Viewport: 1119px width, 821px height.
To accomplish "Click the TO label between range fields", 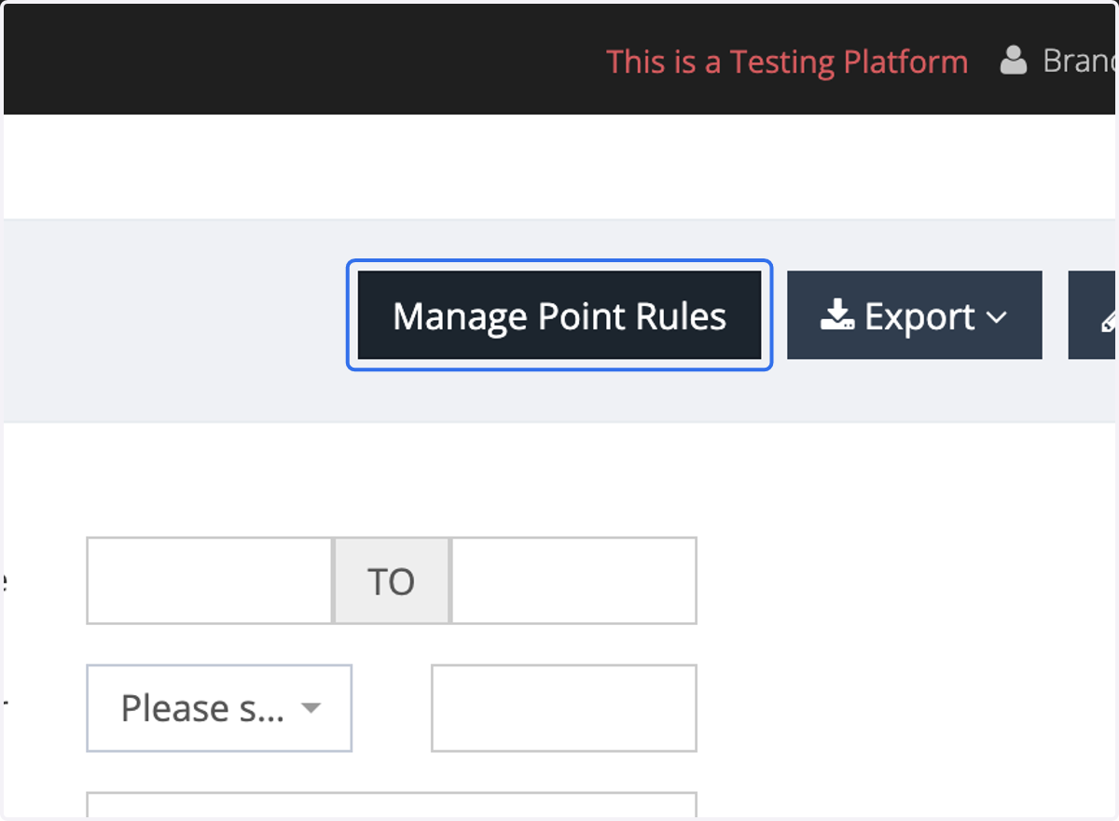I will (392, 580).
